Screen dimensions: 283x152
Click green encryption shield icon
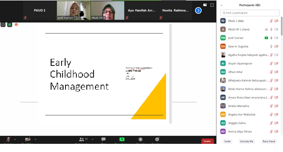(x=10, y=25)
